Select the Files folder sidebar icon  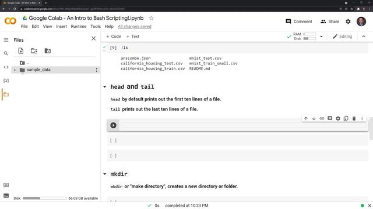[6, 95]
